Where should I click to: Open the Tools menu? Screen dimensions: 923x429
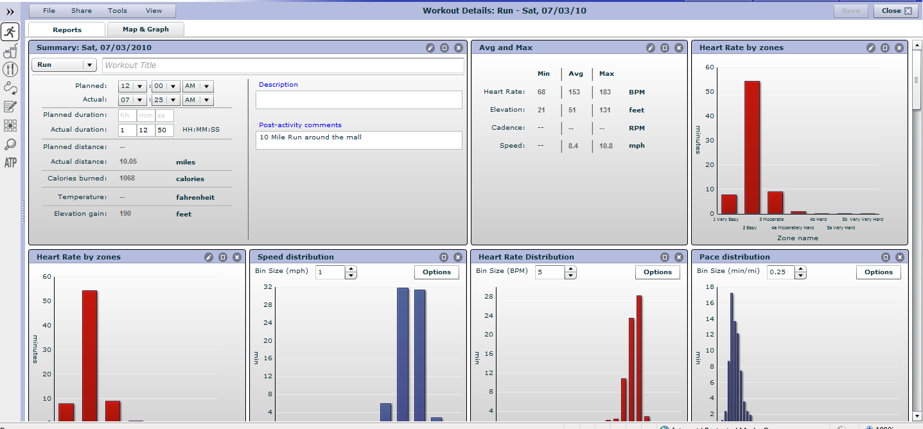(118, 11)
